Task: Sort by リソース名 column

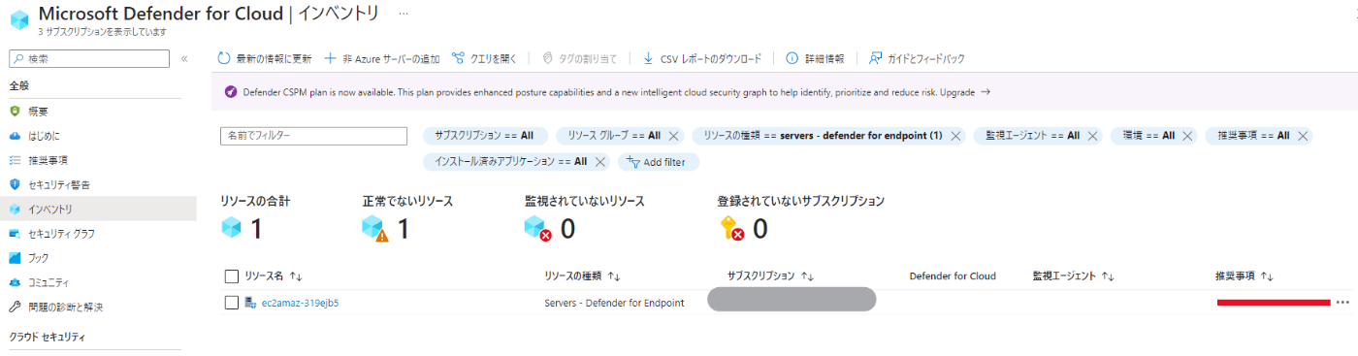Action: [275, 276]
